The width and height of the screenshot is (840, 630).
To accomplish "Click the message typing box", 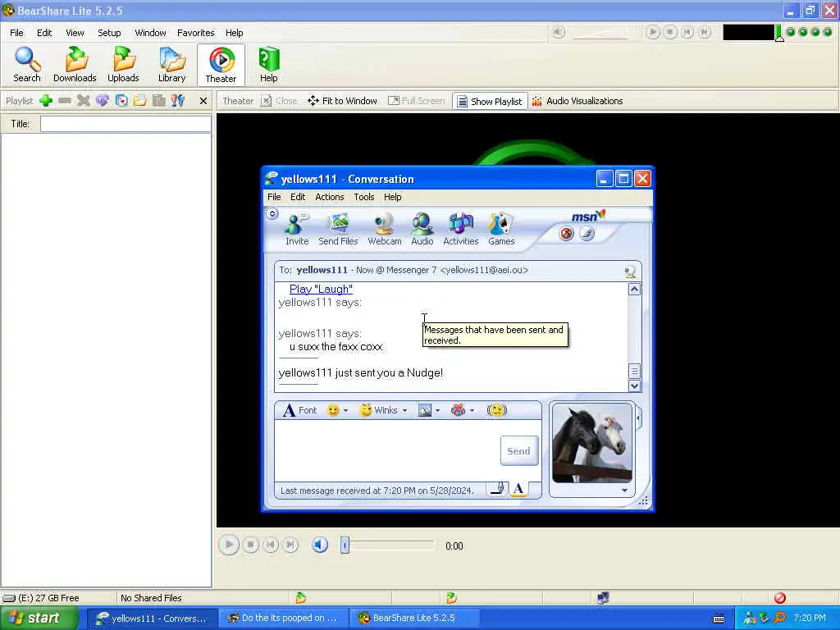I will point(387,450).
